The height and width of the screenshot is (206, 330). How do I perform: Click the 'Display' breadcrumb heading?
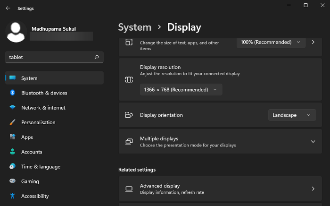click(x=184, y=27)
